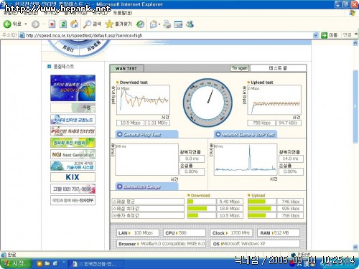Open the NGI Next Generation banner

pos(73,154)
